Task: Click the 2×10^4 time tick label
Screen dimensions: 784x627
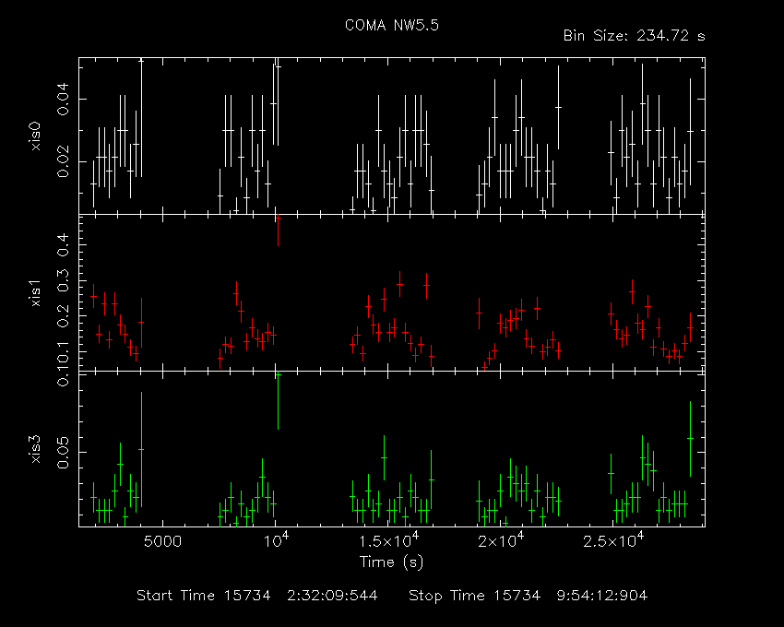Action: (x=502, y=540)
